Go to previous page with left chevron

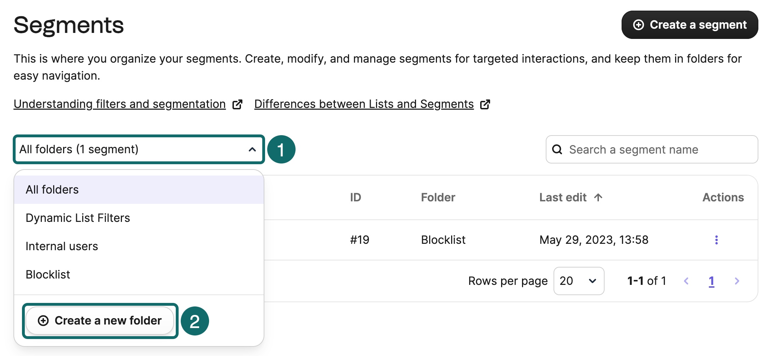click(686, 281)
